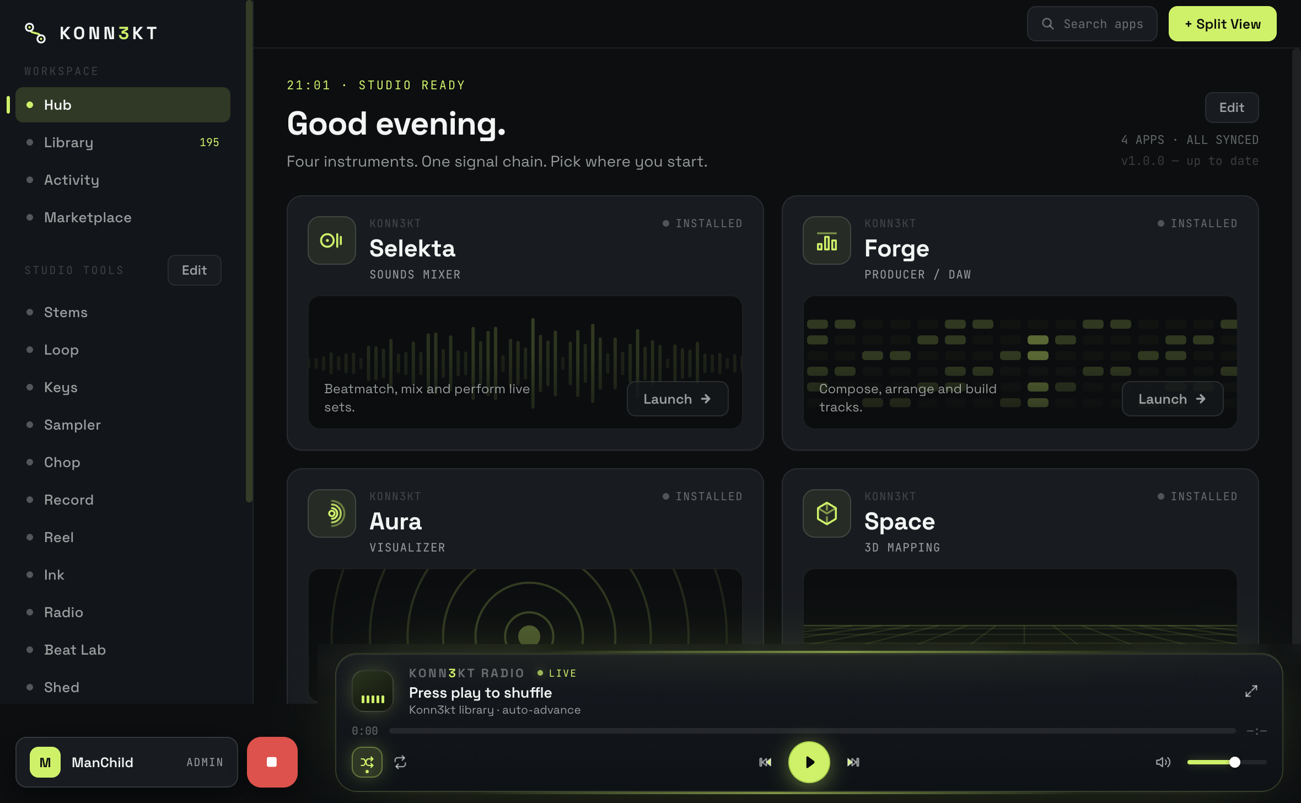Open the Radio studio tool
The width and height of the screenshot is (1301, 803).
123,612
